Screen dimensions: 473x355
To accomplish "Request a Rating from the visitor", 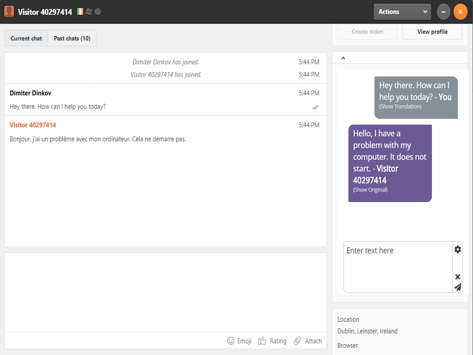I will point(273,341).
